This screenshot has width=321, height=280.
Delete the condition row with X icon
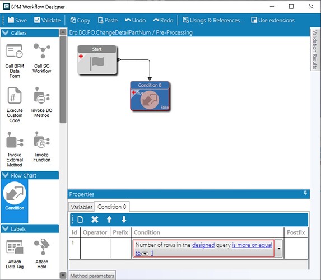[x=95, y=220]
